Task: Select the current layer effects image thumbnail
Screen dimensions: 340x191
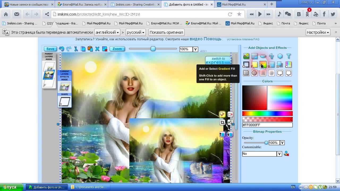Action: 65,87
